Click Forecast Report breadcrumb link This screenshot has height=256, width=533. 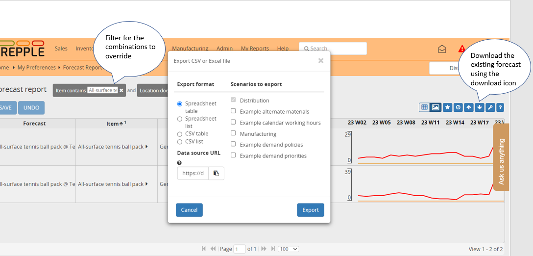[83, 67]
